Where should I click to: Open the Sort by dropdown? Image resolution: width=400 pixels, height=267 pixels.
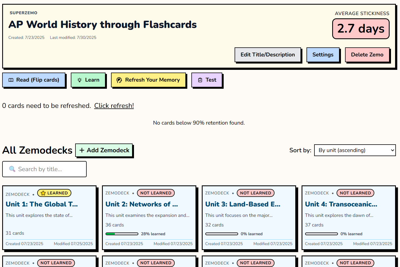pos(355,150)
